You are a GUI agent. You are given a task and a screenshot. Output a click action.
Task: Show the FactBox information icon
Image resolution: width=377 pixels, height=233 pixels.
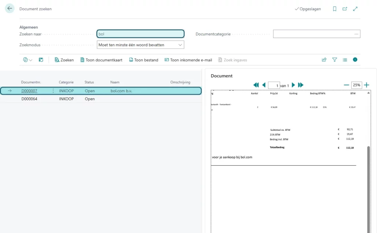(x=355, y=60)
